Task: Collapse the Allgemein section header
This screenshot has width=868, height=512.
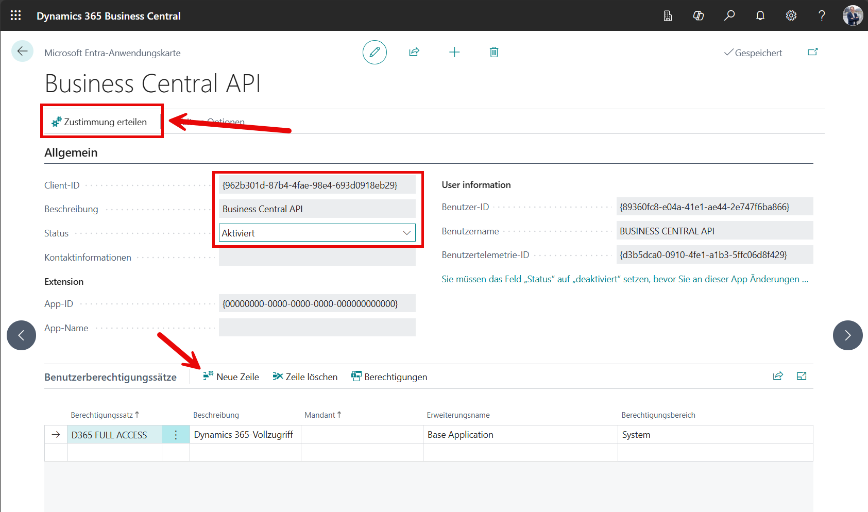Action: tap(71, 152)
